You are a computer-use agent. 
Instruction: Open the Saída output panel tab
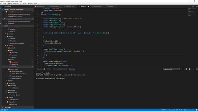tap(49, 69)
